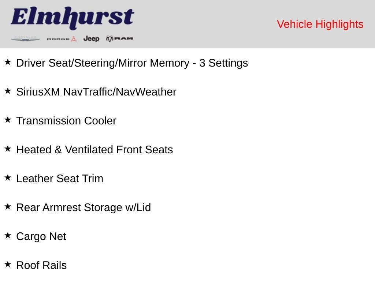The width and height of the screenshot is (375, 281).
Task: Click the Vehicle Highlights heading
Action: [320, 24]
